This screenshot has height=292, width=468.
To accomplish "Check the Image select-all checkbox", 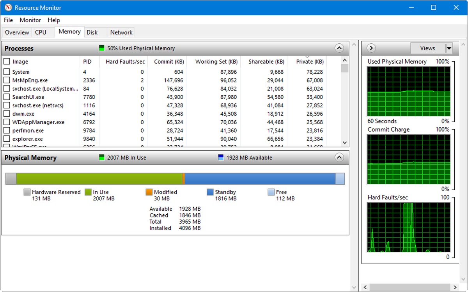I will tap(7, 61).
